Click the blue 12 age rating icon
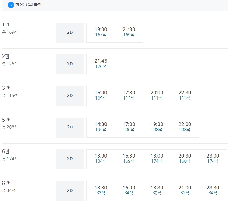228x202 pixels. (x=11, y=5)
